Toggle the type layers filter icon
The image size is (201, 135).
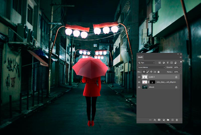pos(168,63)
